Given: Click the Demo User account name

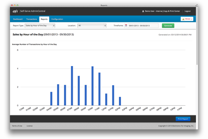Looking at the screenshot, I should coord(162,11).
